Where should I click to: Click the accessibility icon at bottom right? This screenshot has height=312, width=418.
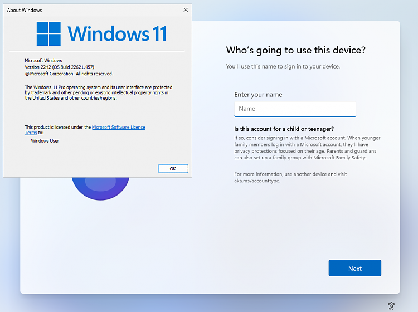click(x=391, y=306)
